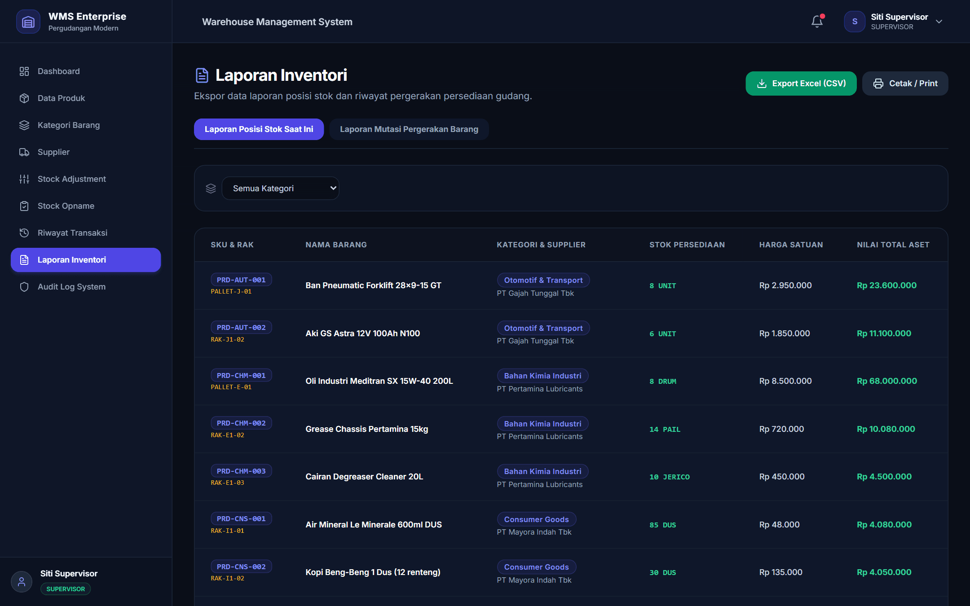Image resolution: width=970 pixels, height=606 pixels.
Task: Click the Dashboard grid icon in sidebar
Action: tap(24, 71)
